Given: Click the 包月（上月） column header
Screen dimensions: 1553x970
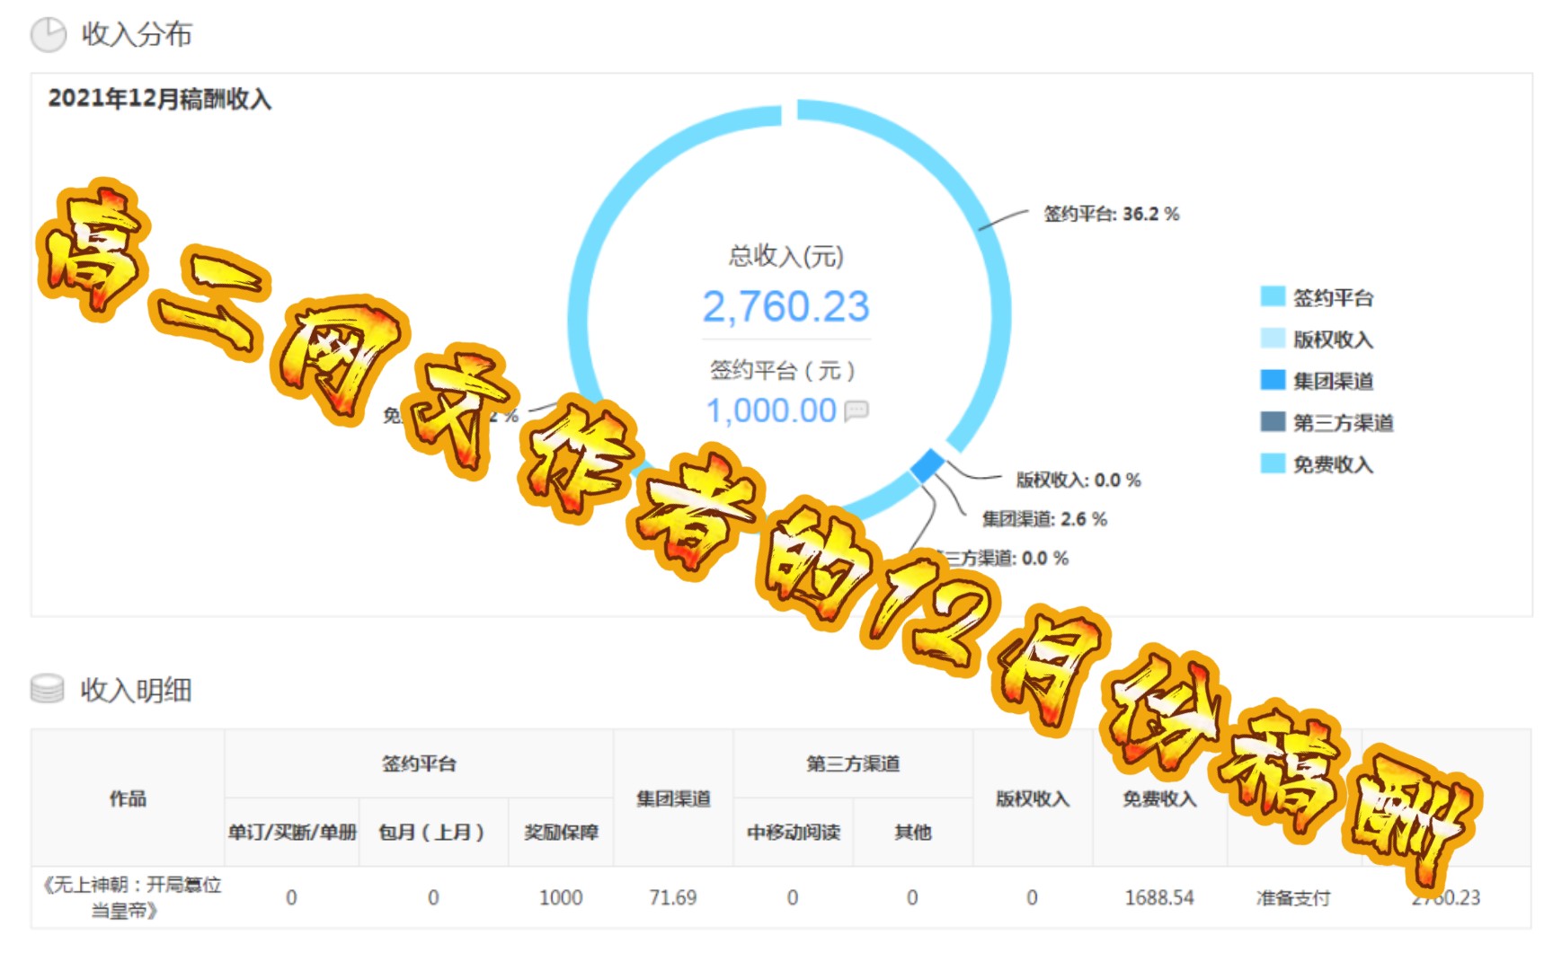Looking at the screenshot, I should pyautogui.click(x=433, y=833).
